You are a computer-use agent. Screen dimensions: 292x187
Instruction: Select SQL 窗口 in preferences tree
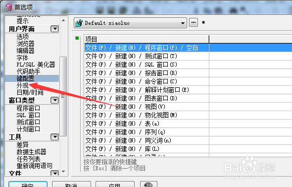[28, 115]
